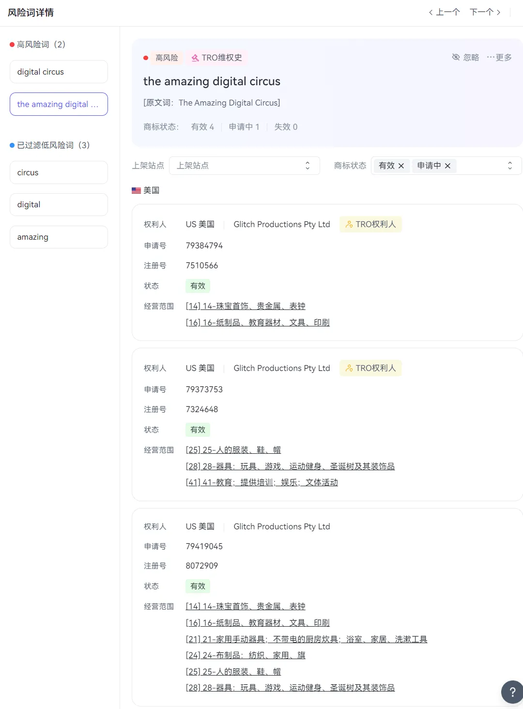
Task: Click TRO权利人 badge on second trademark
Action: pyautogui.click(x=370, y=368)
